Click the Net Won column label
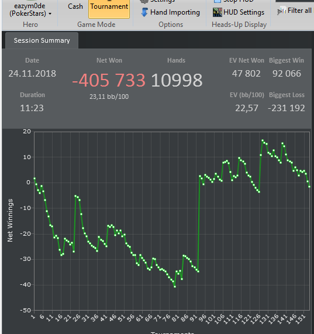Image resolution: width=314 pixels, height=334 pixels. click(109, 60)
